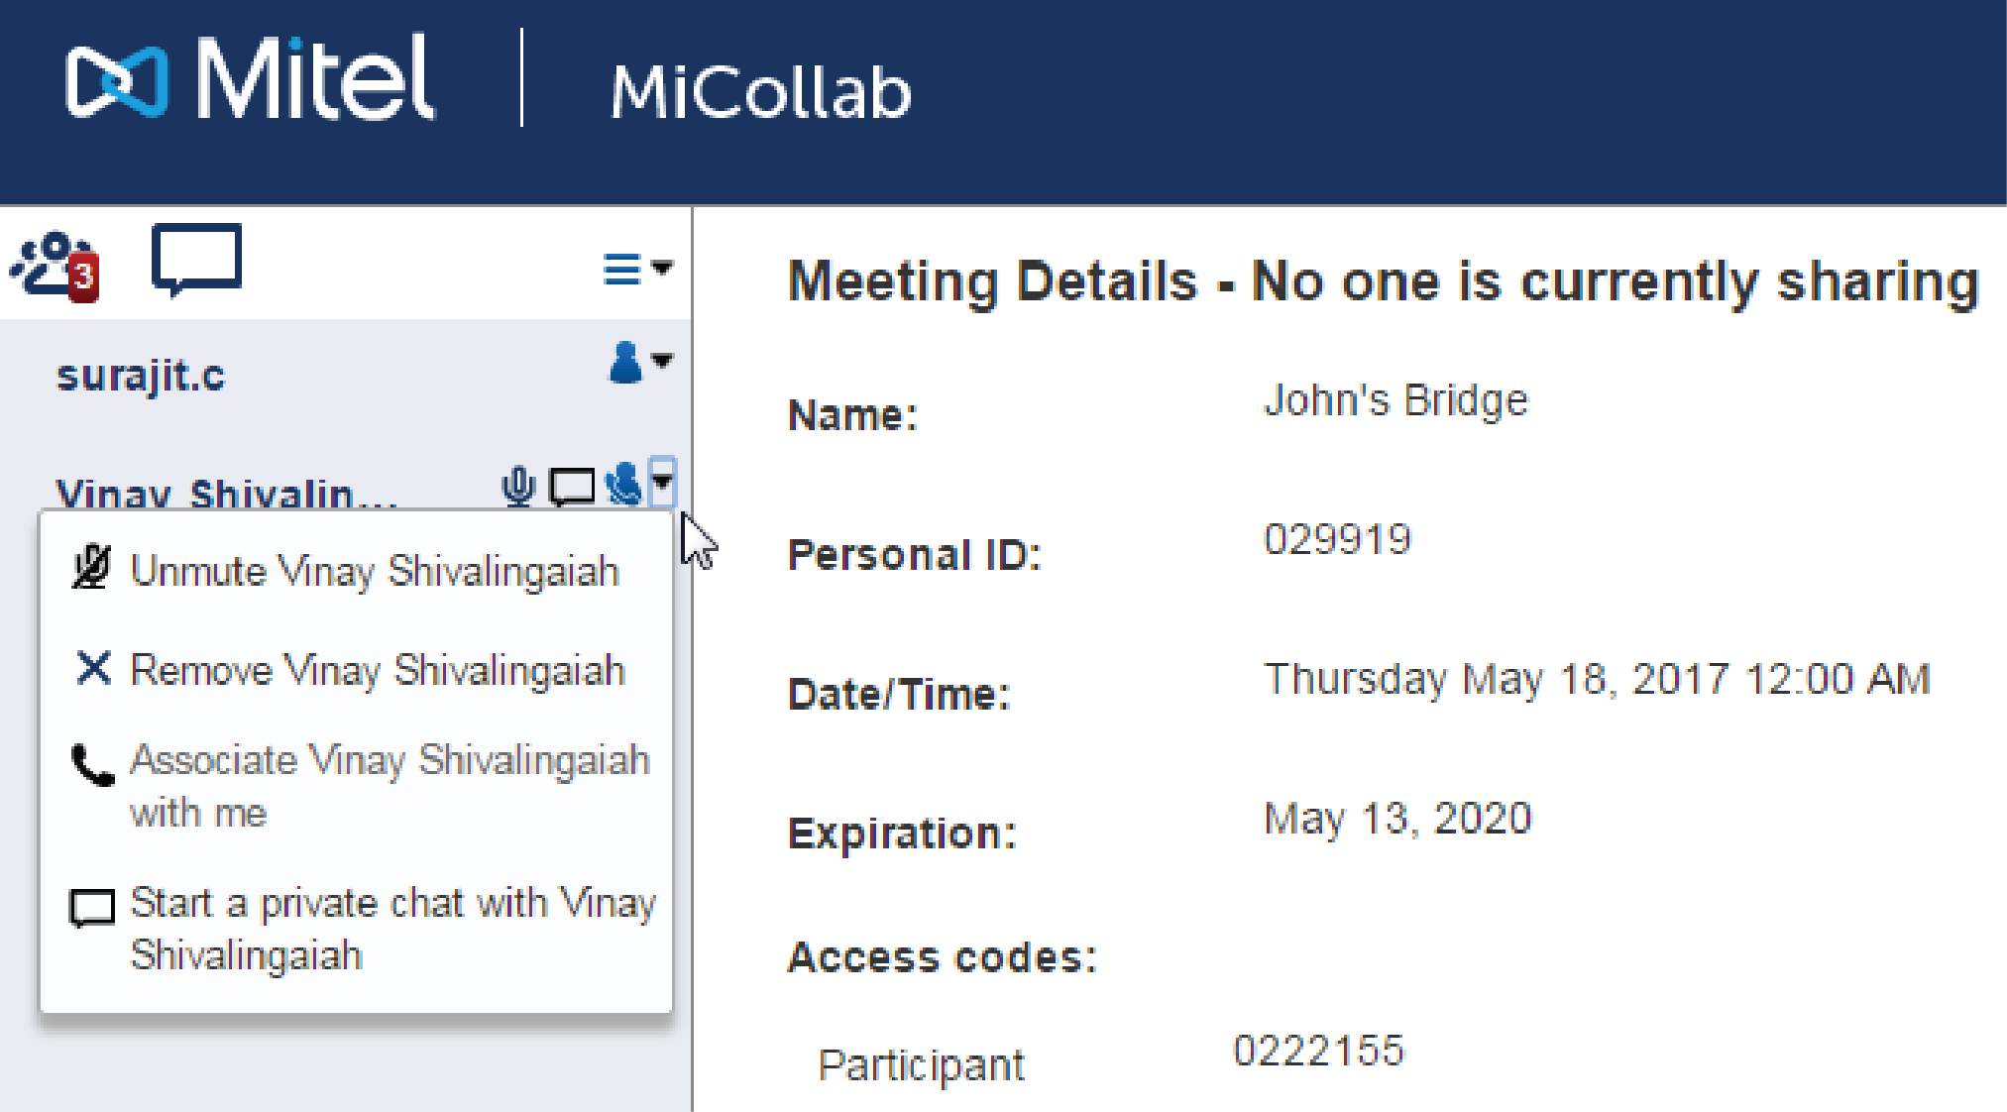
Task: Click the muted speaker icon beside Vinay
Action: (624, 484)
